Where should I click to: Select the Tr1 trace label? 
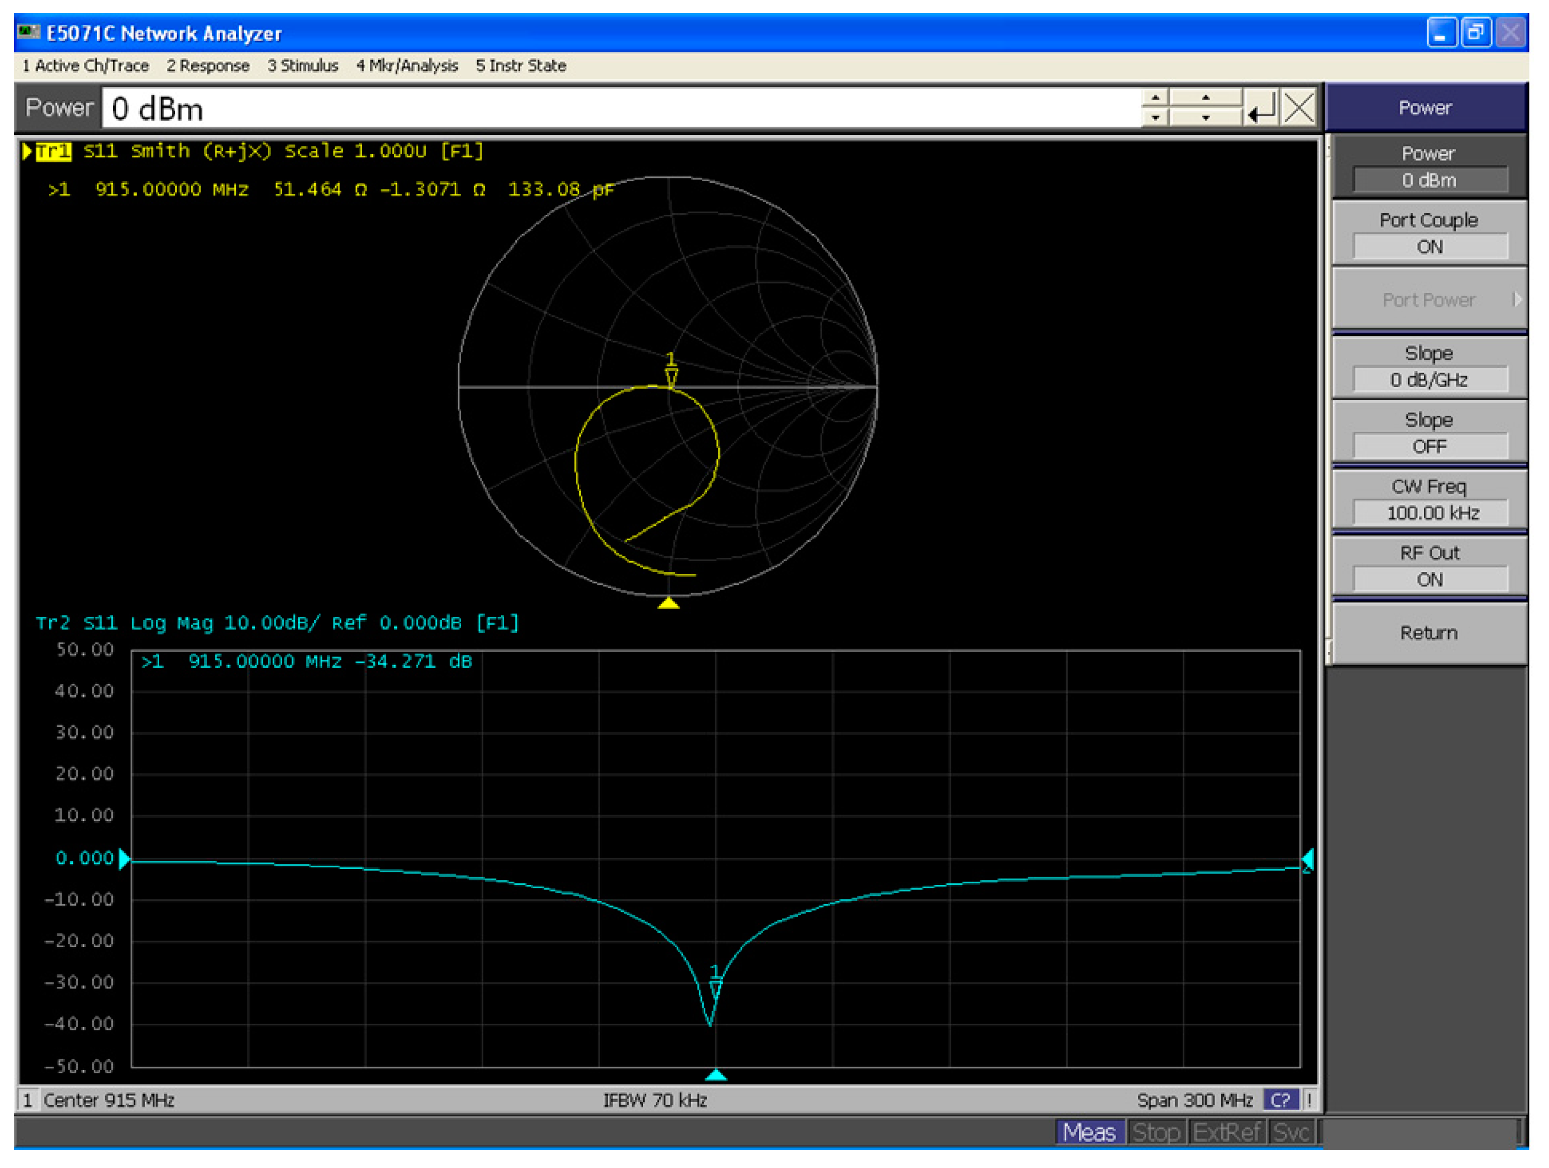(x=53, y=151)
